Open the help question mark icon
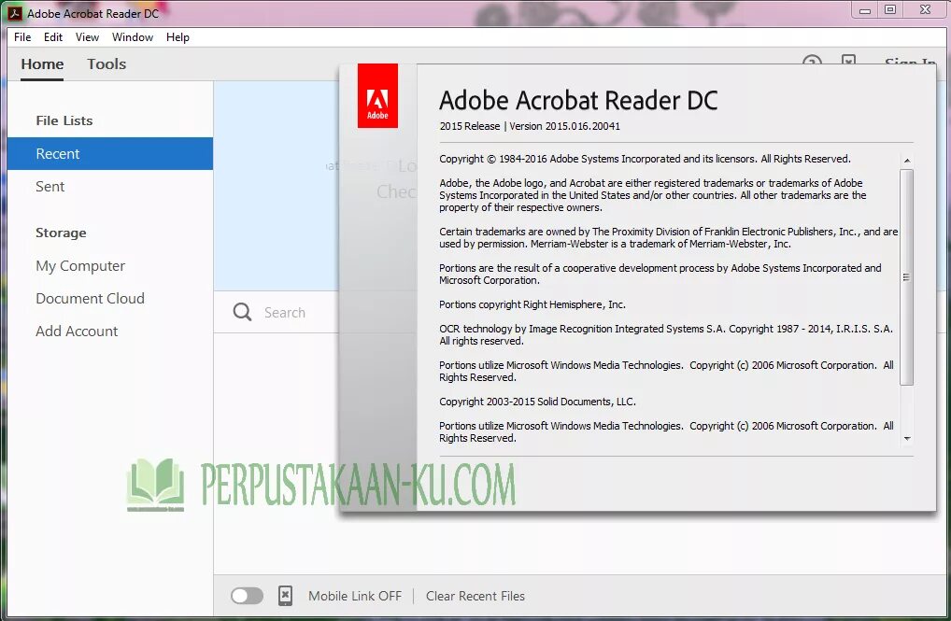Image resolution: width=951 pixels, height=621 pixels. tap(812, 62)
